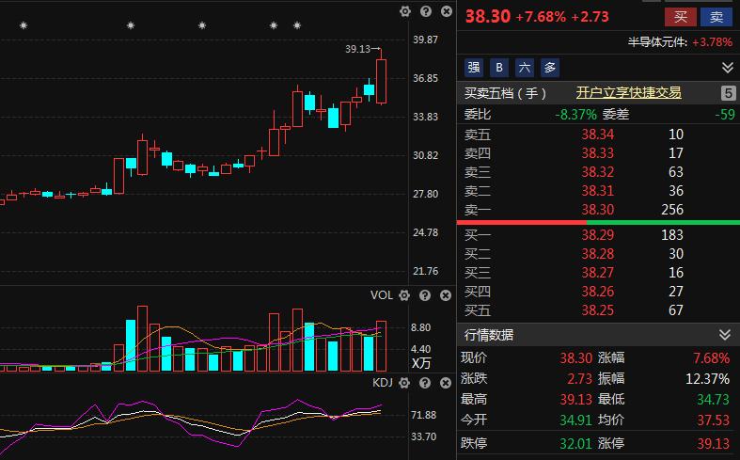740x460 pixels.
Task: Open VOL indicator settings gear
Action: tap(404, 295)
